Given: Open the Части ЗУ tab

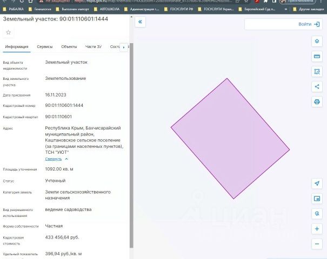Looking at the screenshot, I should tap(94, 46).
